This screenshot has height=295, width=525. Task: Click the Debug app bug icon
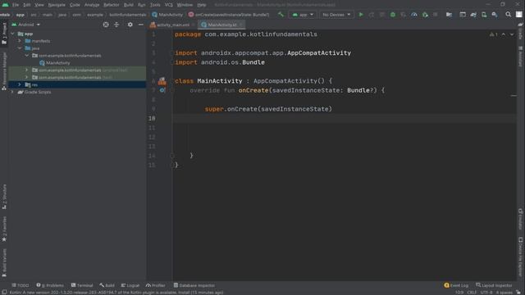point(393,15)
